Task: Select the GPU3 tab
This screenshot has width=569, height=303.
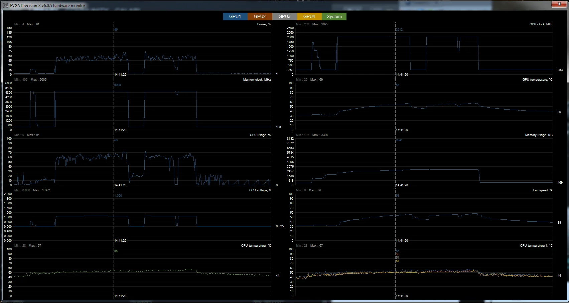Action: [x=285, y=16]
